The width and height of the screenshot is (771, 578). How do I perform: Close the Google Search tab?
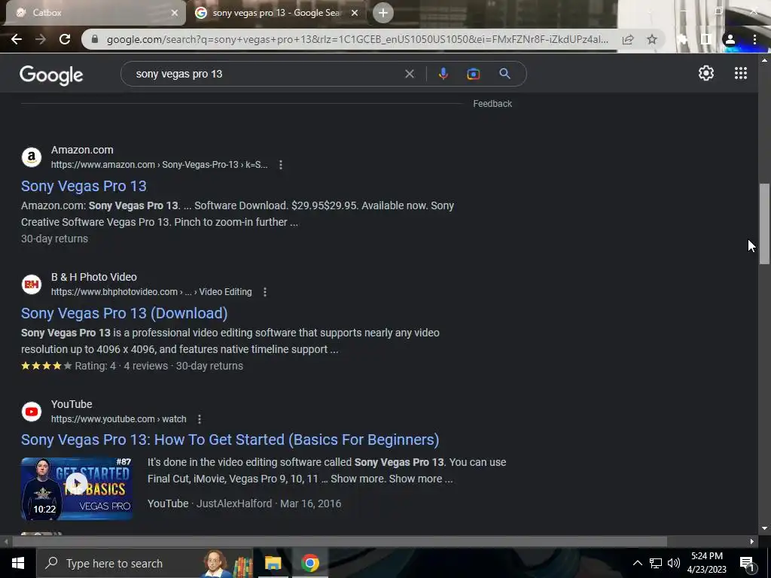(x=355, y=13)
